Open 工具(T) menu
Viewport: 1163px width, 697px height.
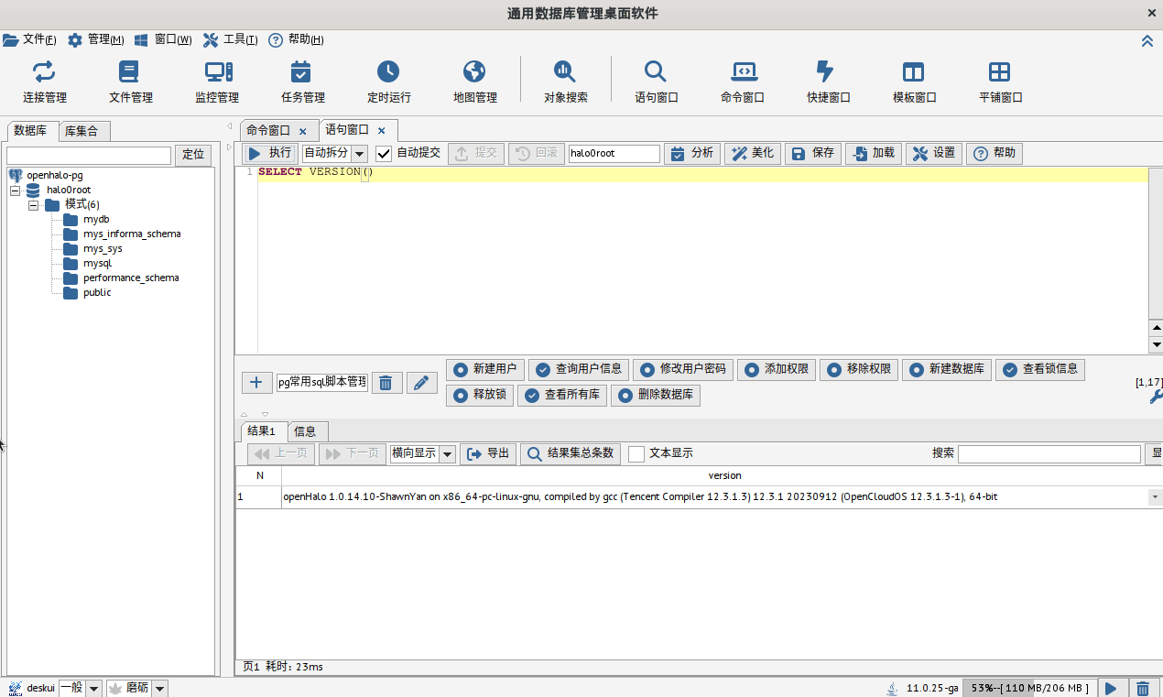click(231, 39)
